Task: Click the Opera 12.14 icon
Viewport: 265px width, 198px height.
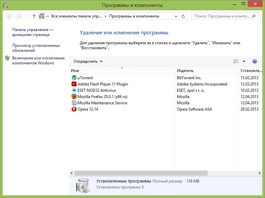Action: [x=74, y=109]
